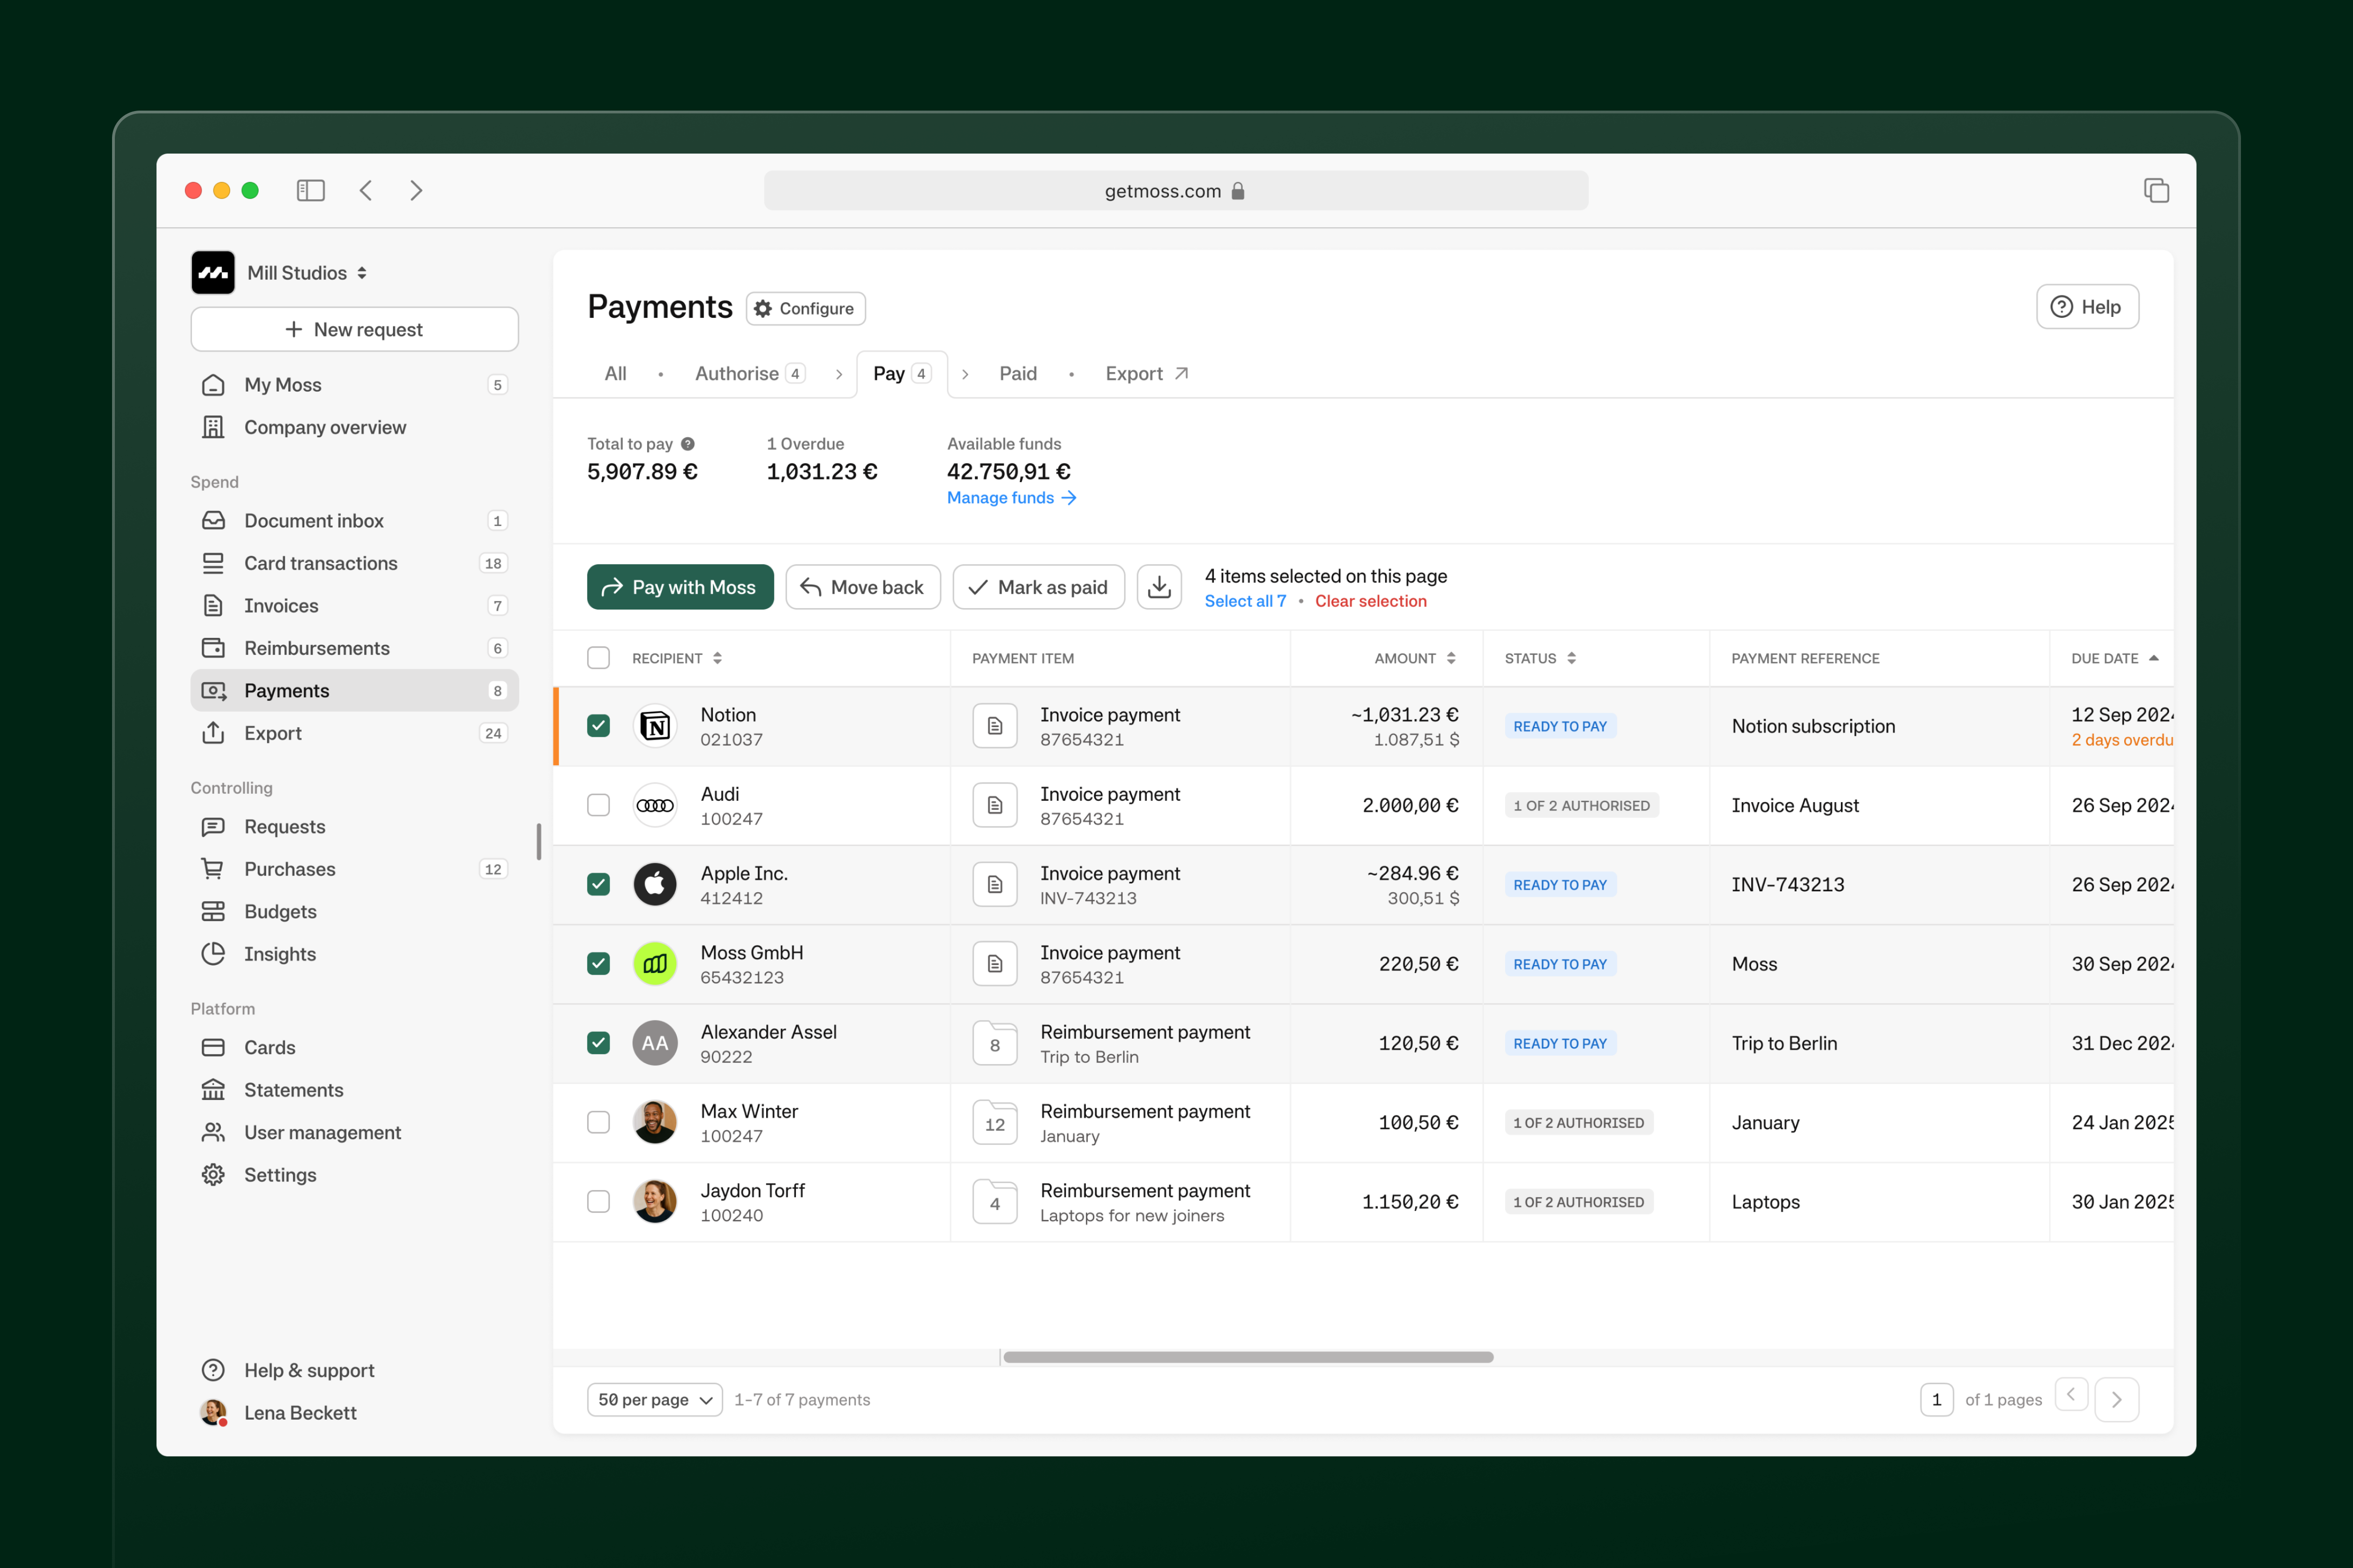The image size is (2353, 1568).
Task: Click the download icon next to Mark as paid
Action: 1158,587
